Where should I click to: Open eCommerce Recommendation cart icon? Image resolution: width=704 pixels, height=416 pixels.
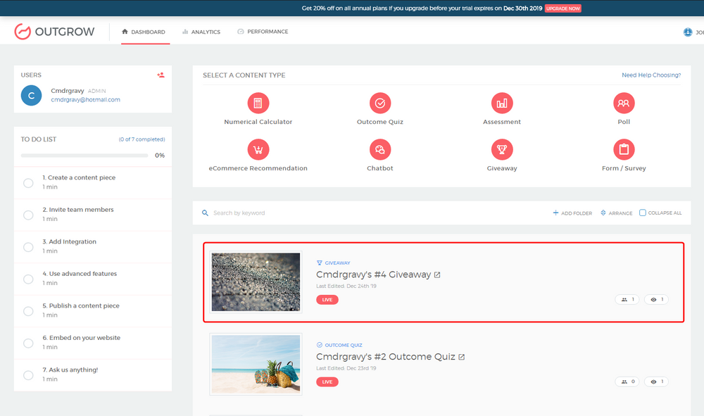pos(258,149)
